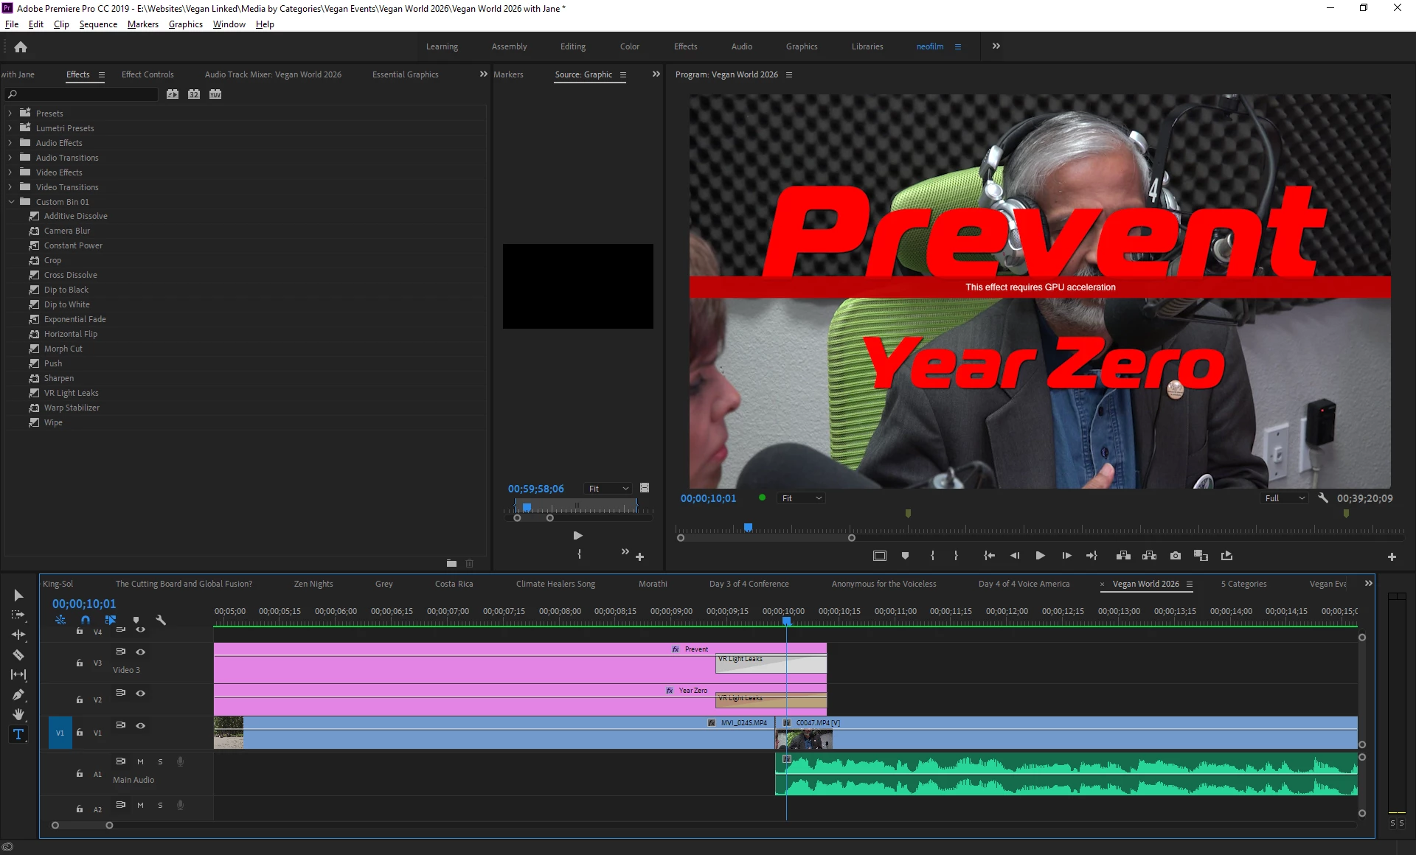Open Program Monitor wrench settings
The height and width of the screenshot is (855, 1416).
click(x=1323, y=498)
